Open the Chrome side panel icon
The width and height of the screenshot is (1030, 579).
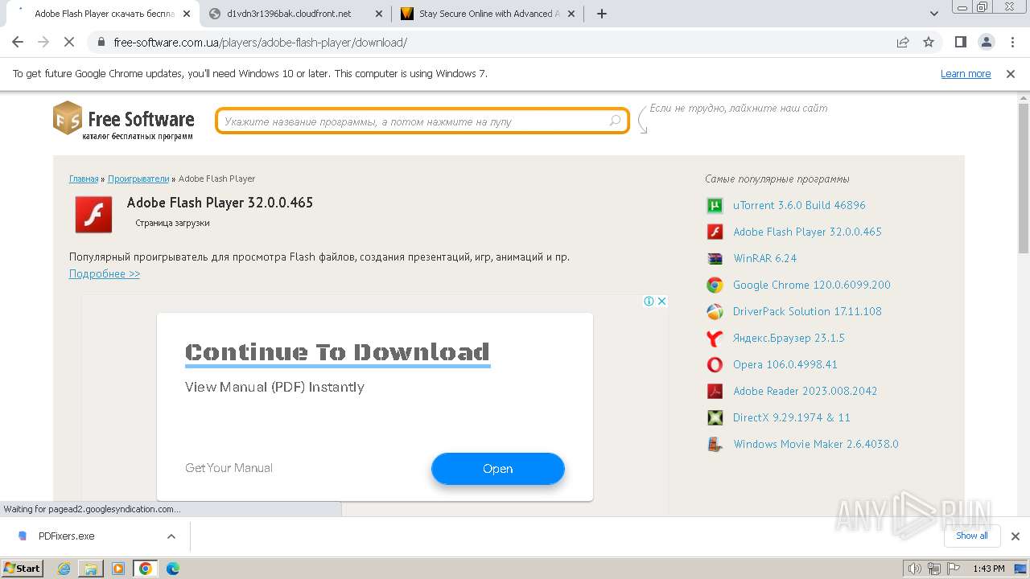[960, 43]
